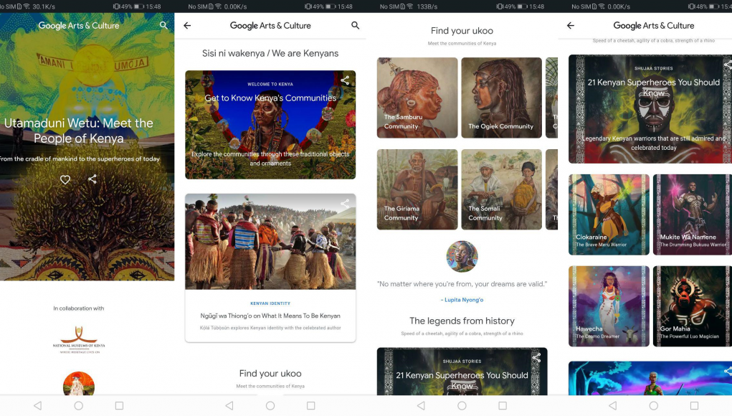Share the Superheroes card under The legends from history
Image resolution: width=732 pixels, height=416 pixels.
point(537,358)
